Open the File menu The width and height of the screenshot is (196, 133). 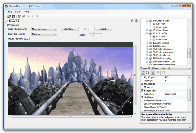(x=10, y=12)
